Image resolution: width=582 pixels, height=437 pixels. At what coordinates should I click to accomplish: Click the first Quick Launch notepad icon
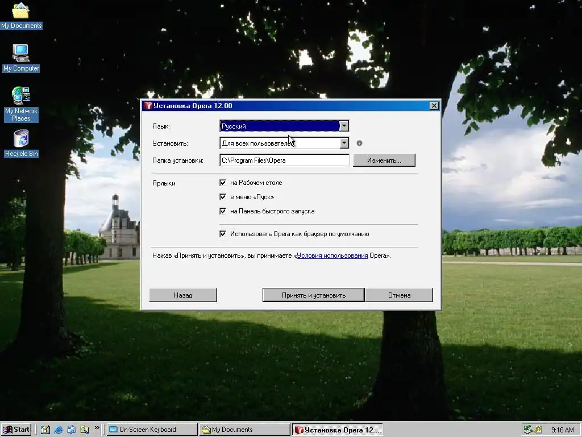click(45, 430)
